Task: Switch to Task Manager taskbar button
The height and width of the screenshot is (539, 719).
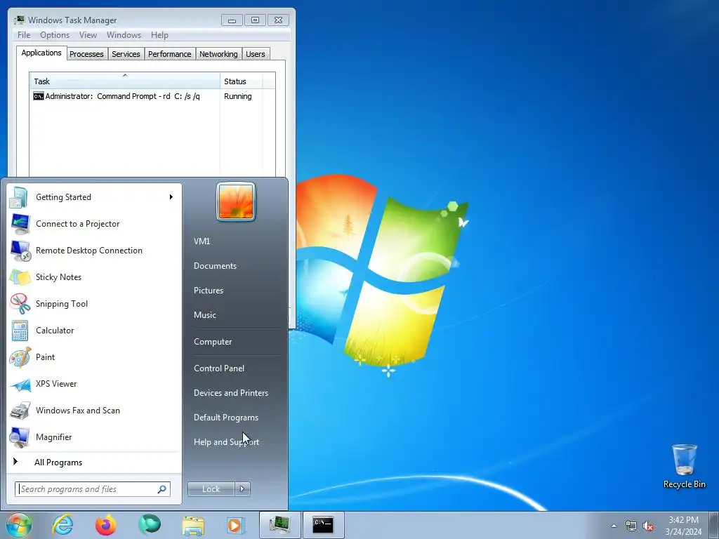Action: 279,525
